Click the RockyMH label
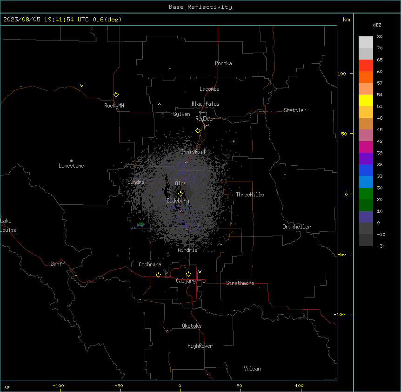 point(114,106)
